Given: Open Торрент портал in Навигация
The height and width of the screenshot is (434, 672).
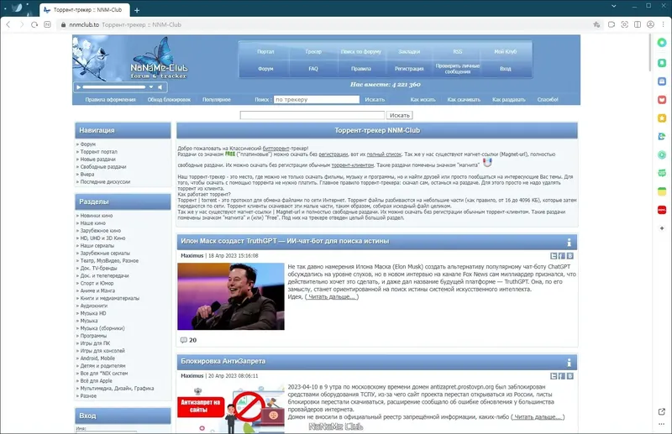Looking at the screenshot, I should (98, 152).
